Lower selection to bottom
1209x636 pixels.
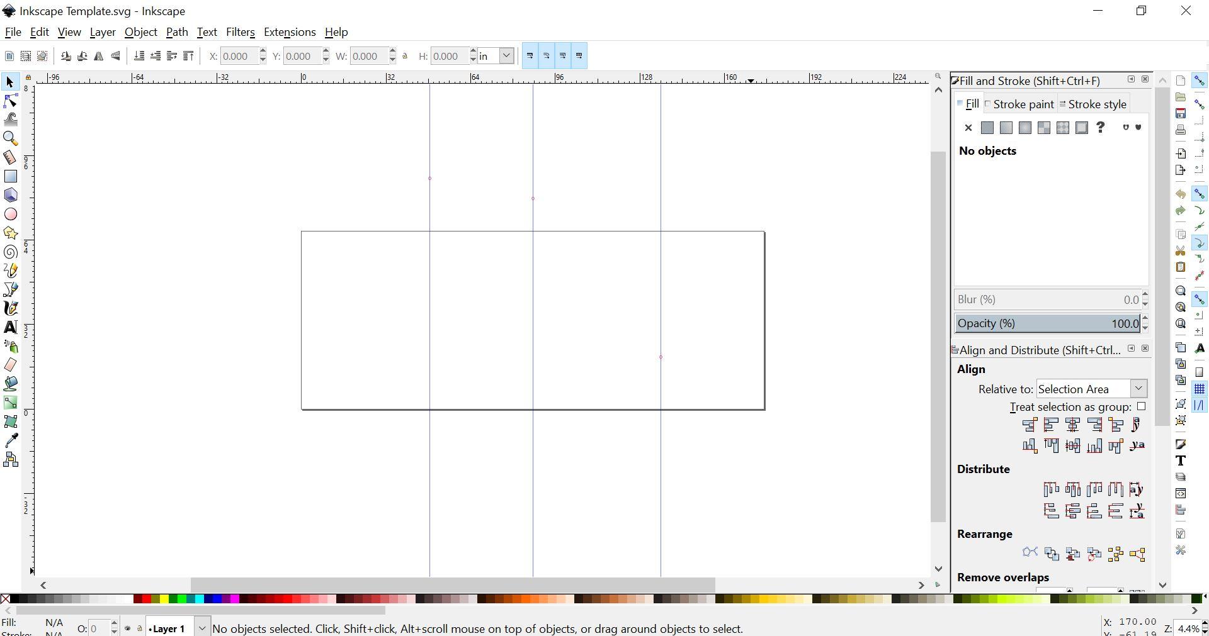pyautogui.click(x=139, y=56)
